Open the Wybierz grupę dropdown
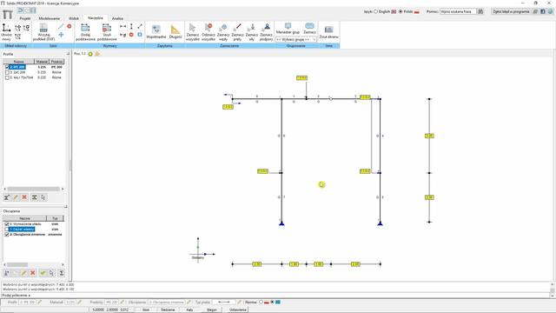This screenshot has height=313, width=556. point(296,39)
